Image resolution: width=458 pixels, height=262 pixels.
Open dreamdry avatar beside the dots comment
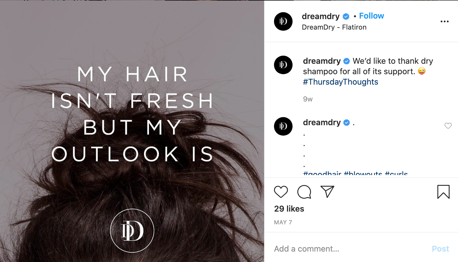pos(283,126)
